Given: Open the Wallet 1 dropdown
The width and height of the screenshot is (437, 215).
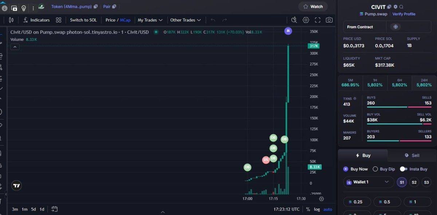Looking at the screenshot, I should coord(369,182).
